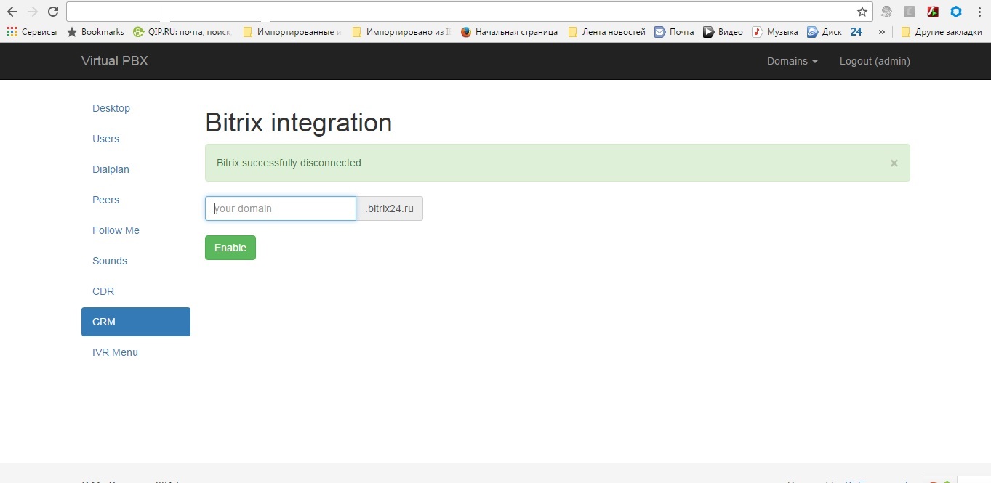
Task: Open the Sounds sidebar item
Action: (136, 261)
